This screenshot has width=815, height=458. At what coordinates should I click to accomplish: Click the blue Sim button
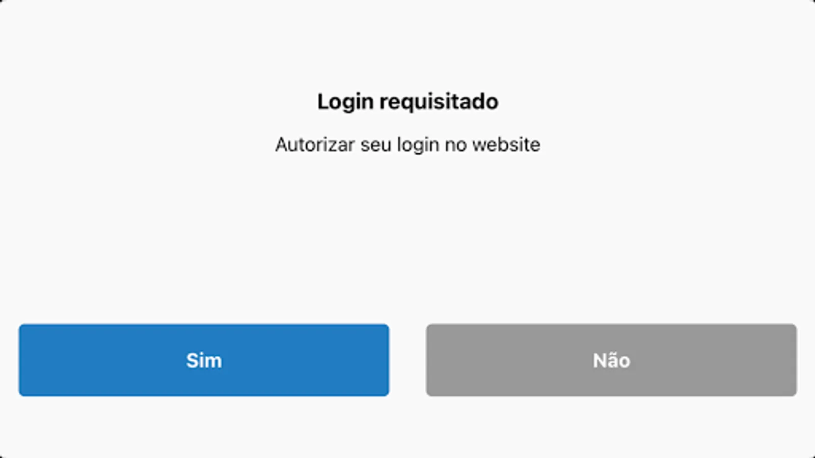click(x=204, y=360)
